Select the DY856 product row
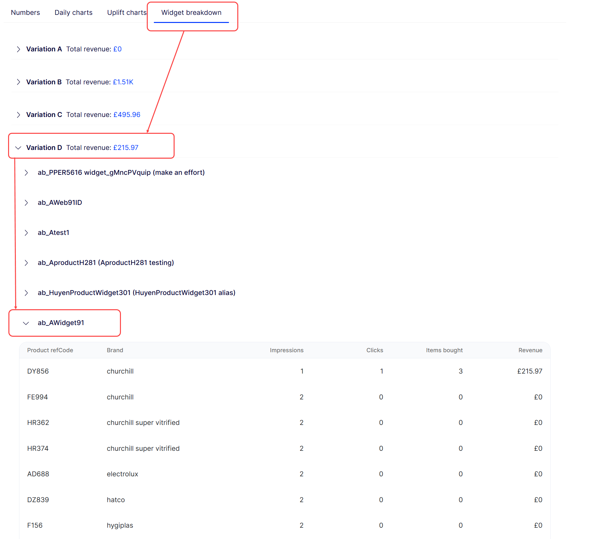The height and width of the screenshot is (539, 602). pos(38,371)
